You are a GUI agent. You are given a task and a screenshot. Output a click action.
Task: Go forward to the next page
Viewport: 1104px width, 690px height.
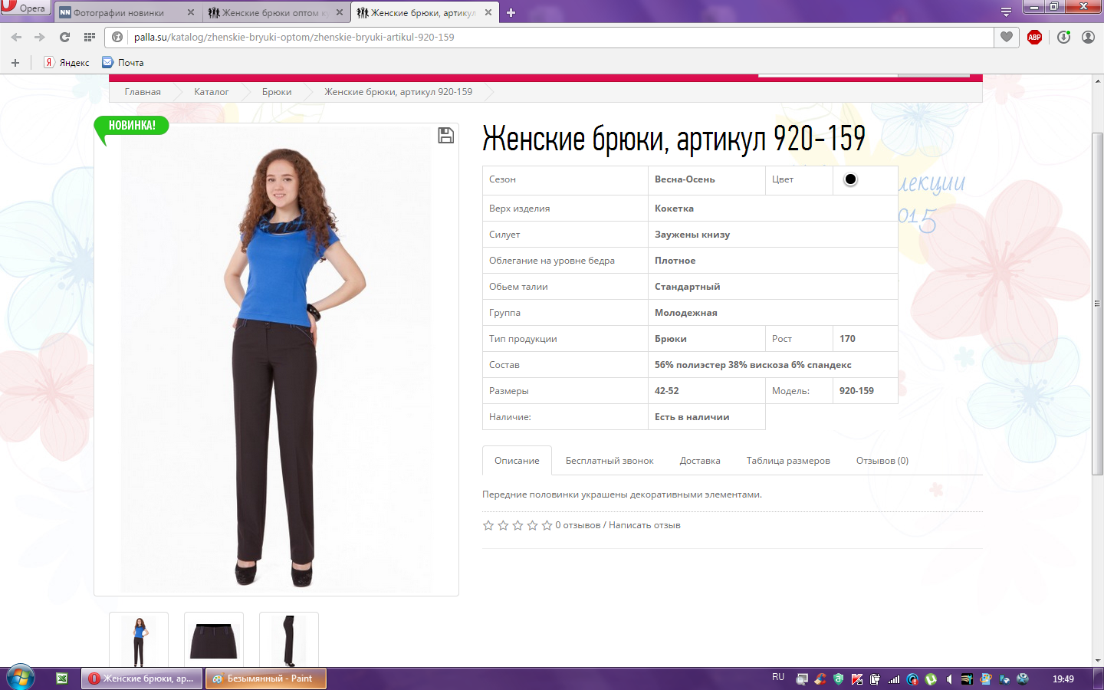pyautogui.click(x=40, y=37)
